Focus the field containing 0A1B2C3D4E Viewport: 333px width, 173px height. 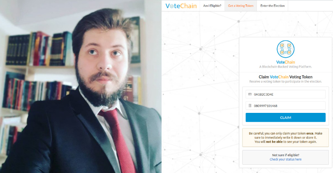click(285, 94)
